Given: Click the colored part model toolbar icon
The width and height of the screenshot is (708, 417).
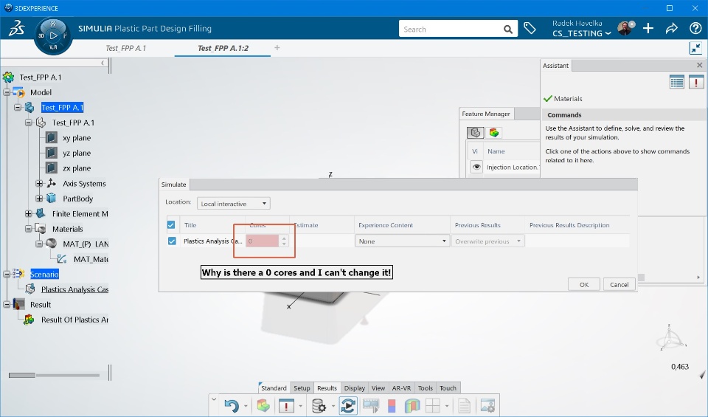Looking at the screenshot, I should click(263, 405).
